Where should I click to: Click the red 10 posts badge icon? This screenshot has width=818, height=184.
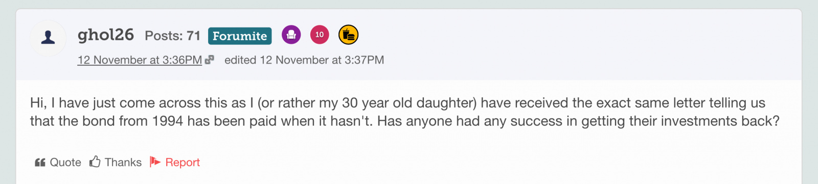point(320,35)
